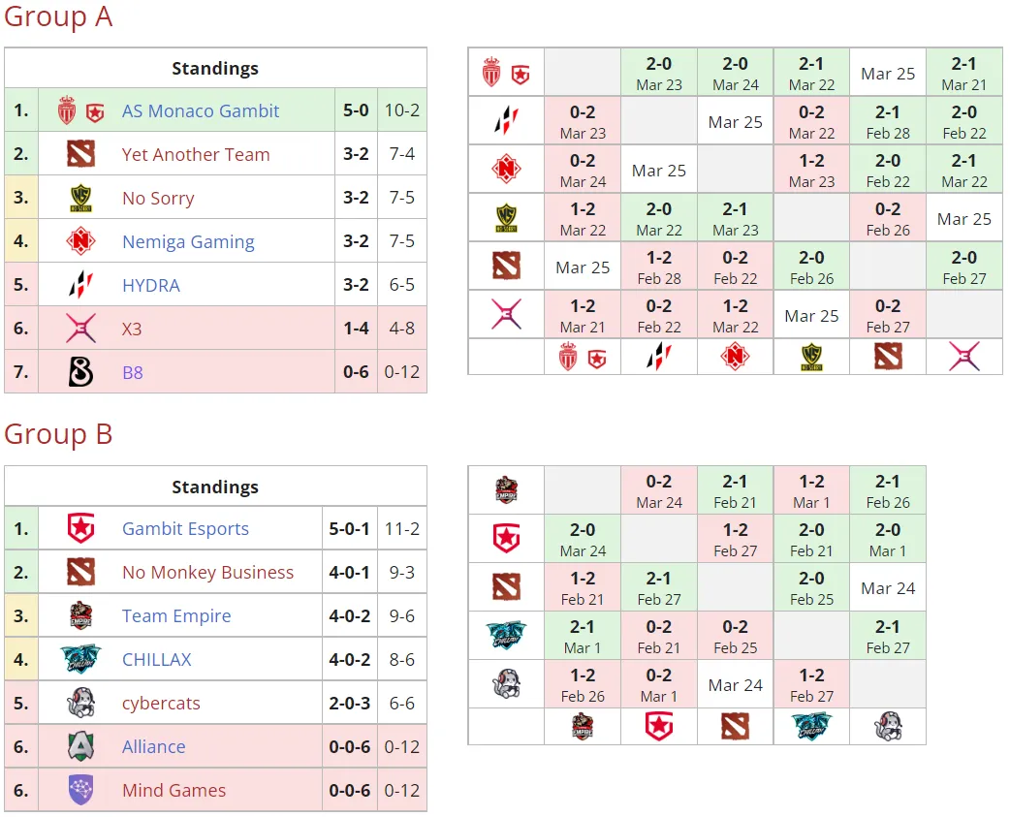The width and height of the screenshot is (1010, 817).
Task: Click the Mind Games team name
Action: 174,790
